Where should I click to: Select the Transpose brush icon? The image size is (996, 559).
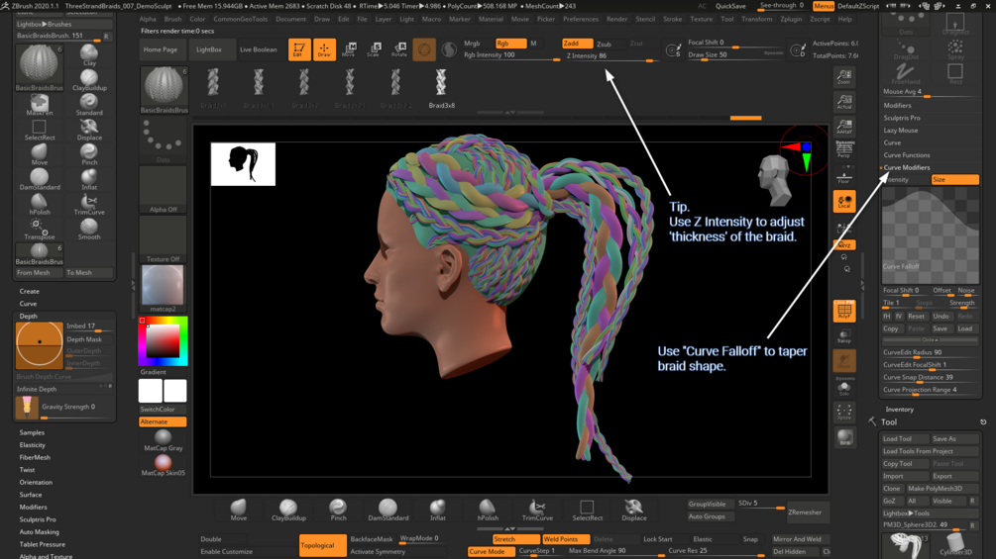pos(40,229)
